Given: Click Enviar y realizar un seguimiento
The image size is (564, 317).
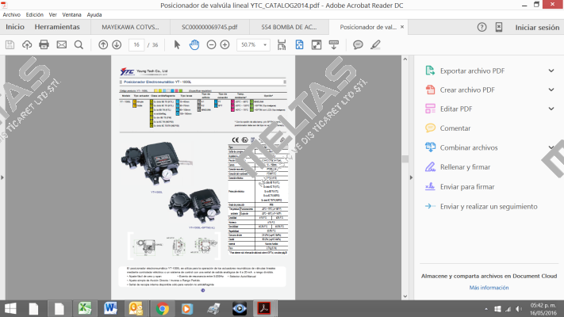Looking at the screenshot, I should (x=489, y=206).
